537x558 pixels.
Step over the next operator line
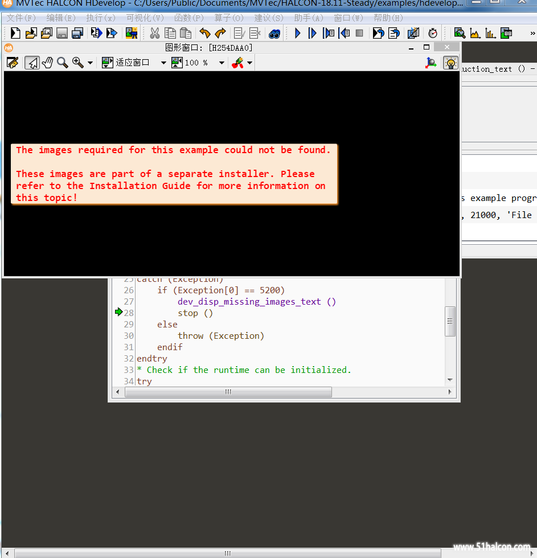point(329,33)
